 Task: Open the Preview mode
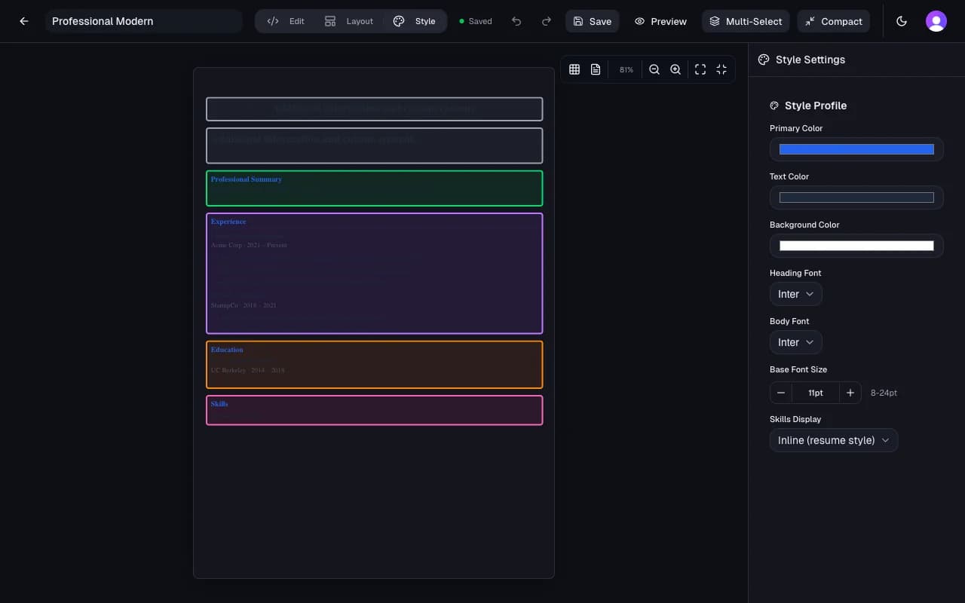(x=660, y=21)
